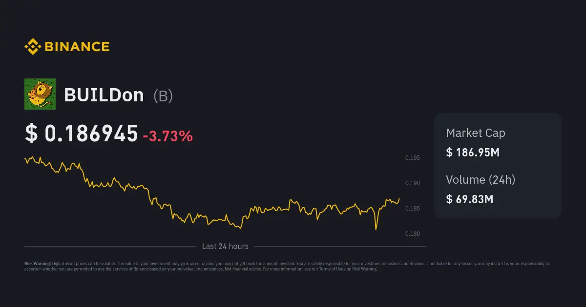Click the Last 24 hours chart label

(x=225, y=247)
